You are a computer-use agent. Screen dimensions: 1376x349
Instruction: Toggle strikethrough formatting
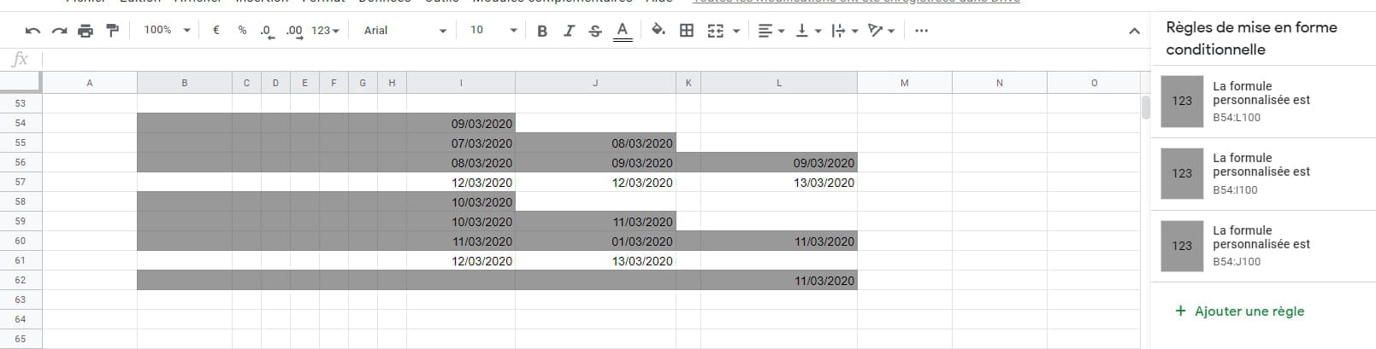click(x=595, y=31)
